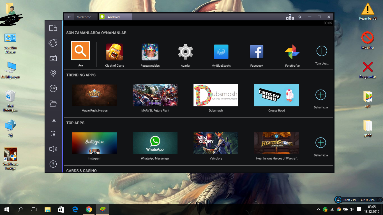Click the 03:05 clock in Android status bar
The height and width of the screenshot is (215, 383).
[328, 23]
